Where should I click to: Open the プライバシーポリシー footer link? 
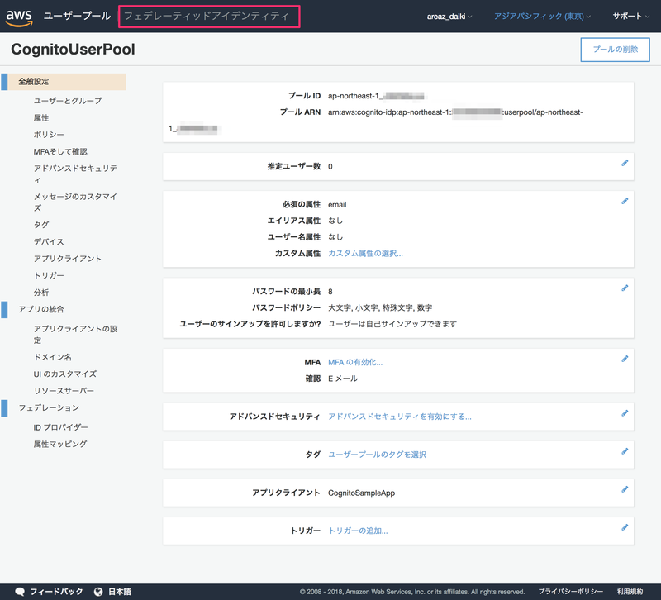coord(570,592)
